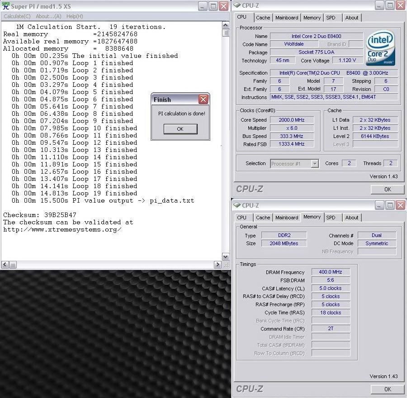Viewport: 407px width, 398px height.
Task: Click the memory Size field '2048 MBytes'
Action: click(x=284, y=243)
